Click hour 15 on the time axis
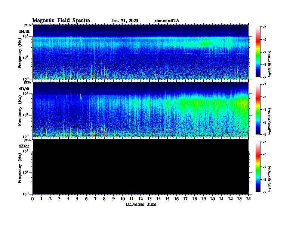 (x=167, y=199)
